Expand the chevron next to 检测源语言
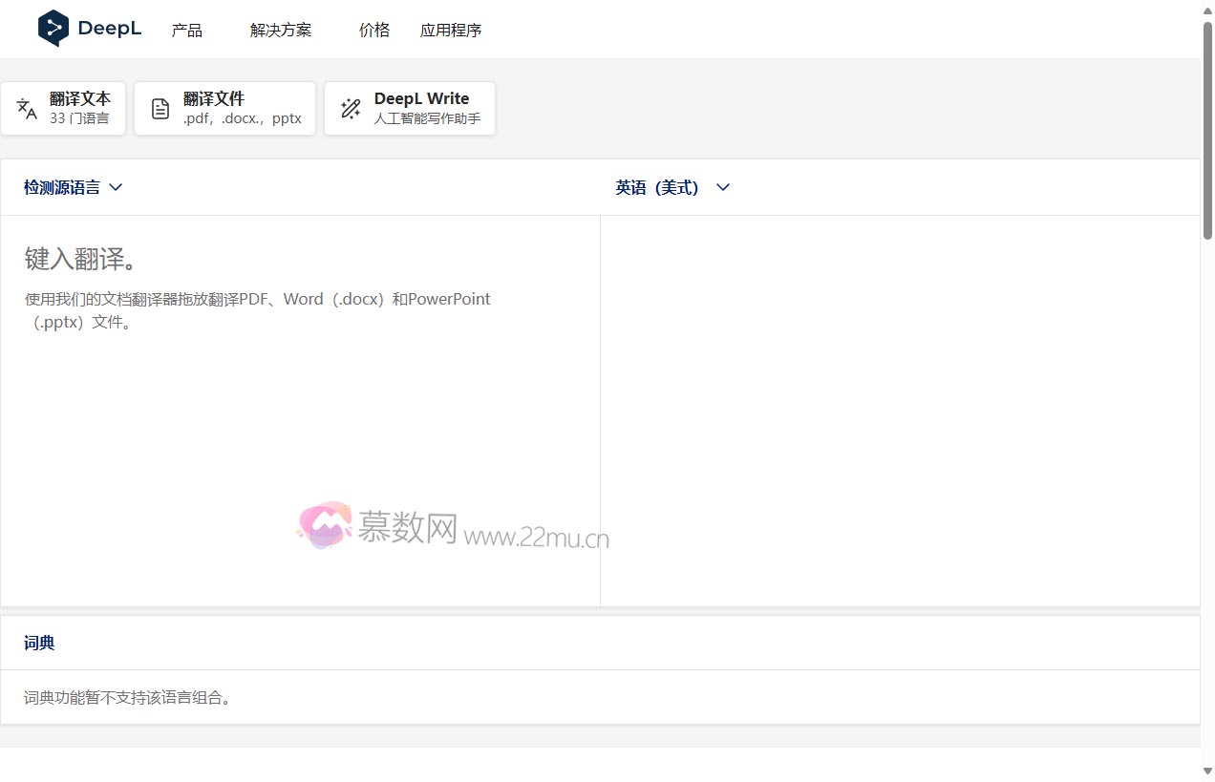The width and height of the screenshot is (1215, 782). click(x=116, y=187)
